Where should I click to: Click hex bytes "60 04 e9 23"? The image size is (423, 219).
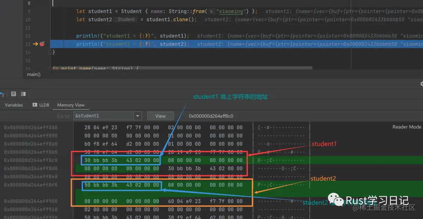point(184,201)
